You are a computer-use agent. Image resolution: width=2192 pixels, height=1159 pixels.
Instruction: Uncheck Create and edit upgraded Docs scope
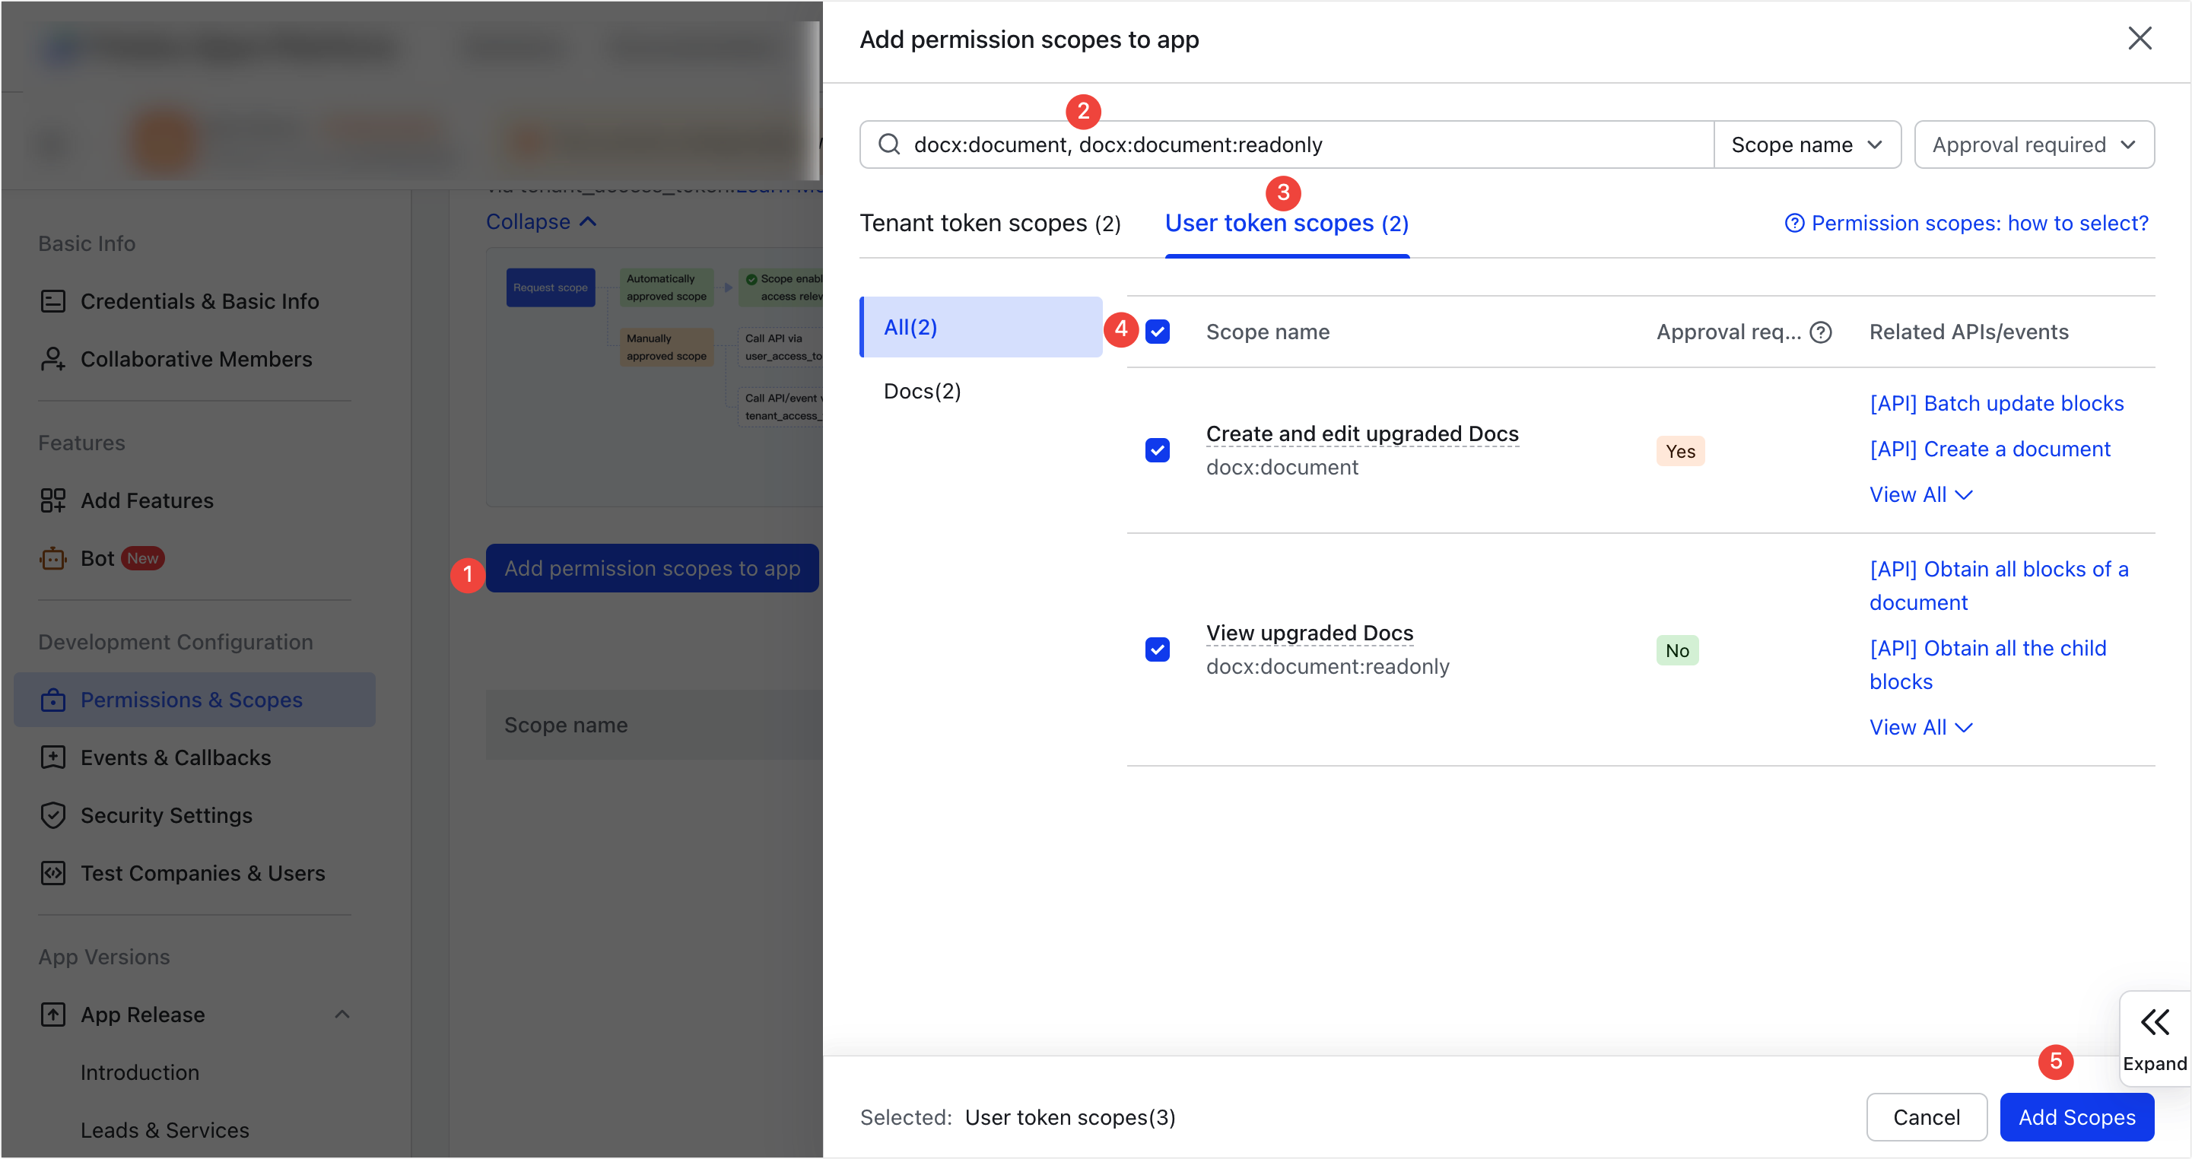click(x=1158, y=450)
